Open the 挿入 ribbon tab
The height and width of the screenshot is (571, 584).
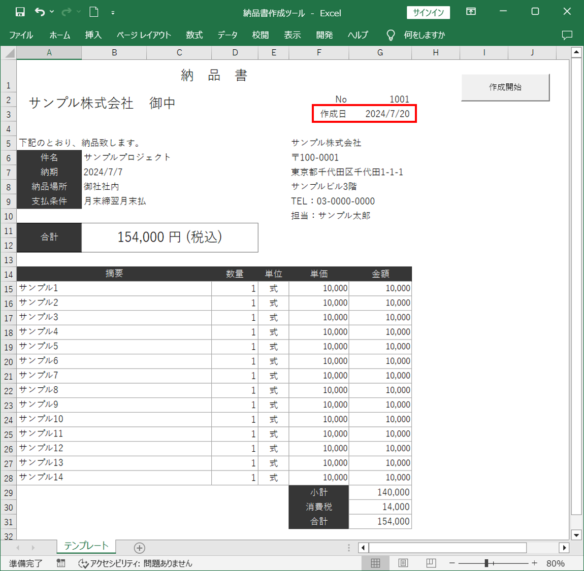93,35
